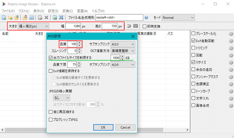This screenshot has width=234, height=138.
Task: Uncheck 出力ファイルサイズを制限する
Action: click(51, 58)
